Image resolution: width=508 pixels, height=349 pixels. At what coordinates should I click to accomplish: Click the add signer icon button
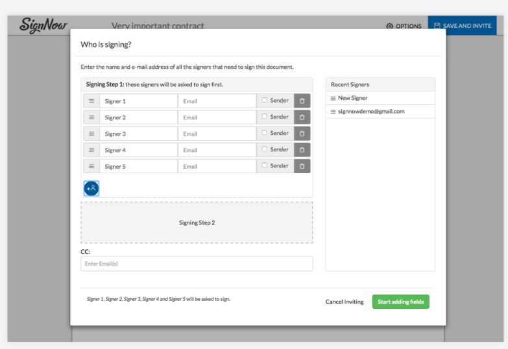(91, 188)
